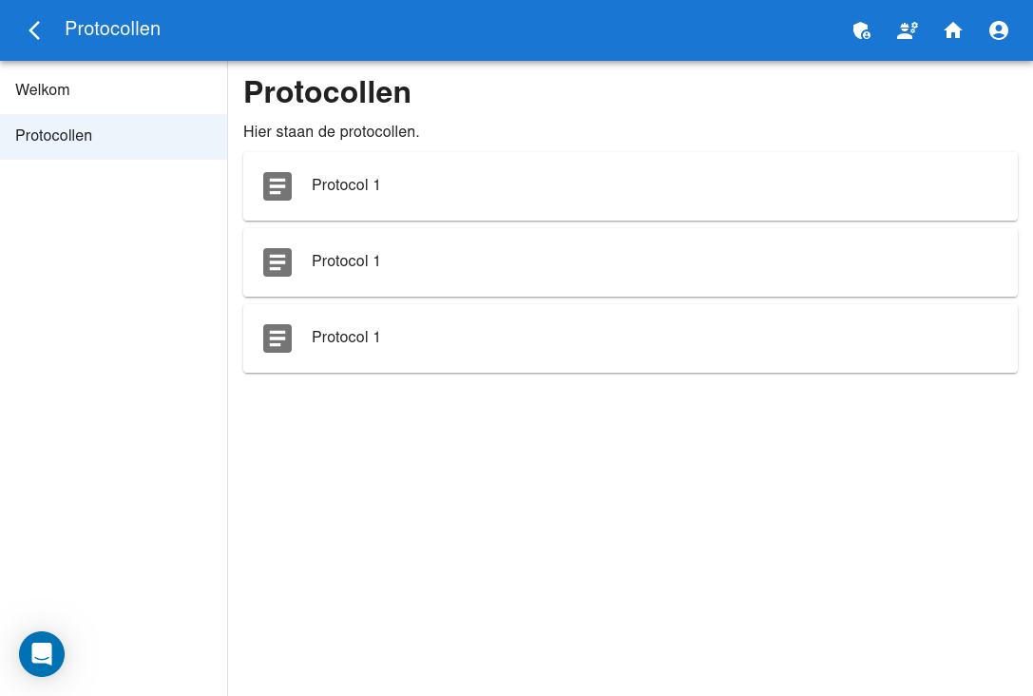Open the account profile icon
Viewport: 1033px width, 696px height.
[999, 30]
